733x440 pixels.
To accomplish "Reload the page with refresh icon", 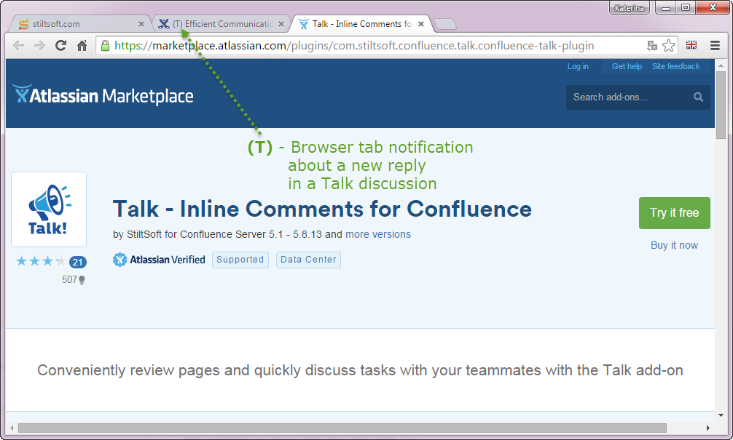I will 61,46.
